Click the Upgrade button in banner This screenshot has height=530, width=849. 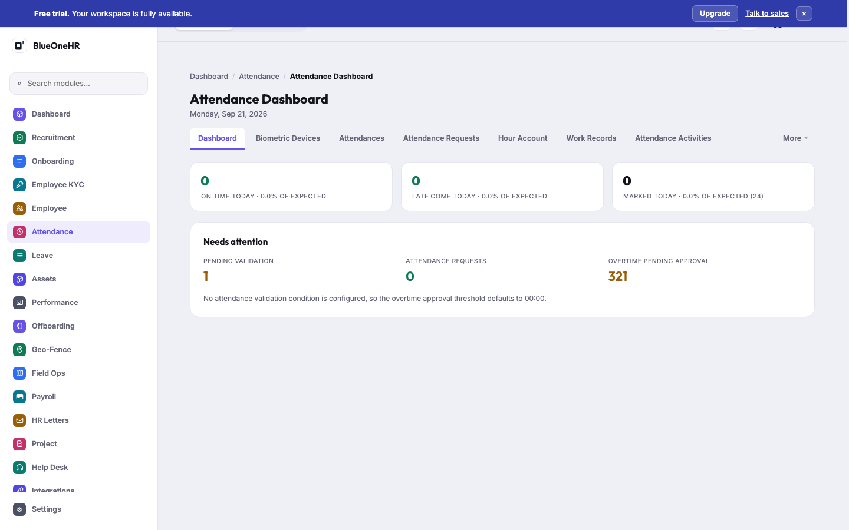(x=715, y=14)
